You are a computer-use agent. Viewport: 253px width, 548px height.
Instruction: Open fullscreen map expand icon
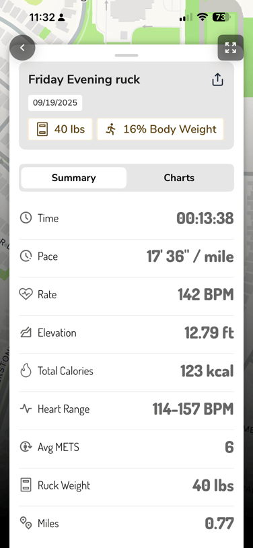230,48
